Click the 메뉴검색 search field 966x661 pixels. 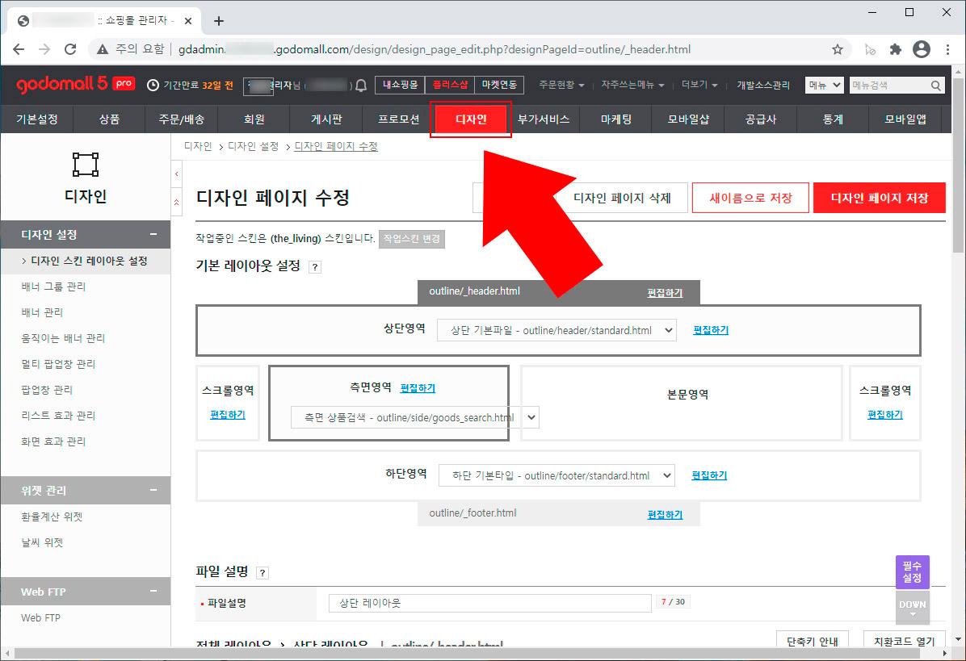pyautogui.click(x=889, y=86)
